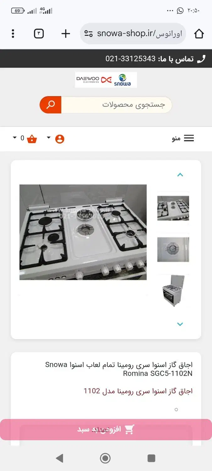Select the full stove with oven thumbnail
This screenshot has width=212, height=471.
pos(173,291)
